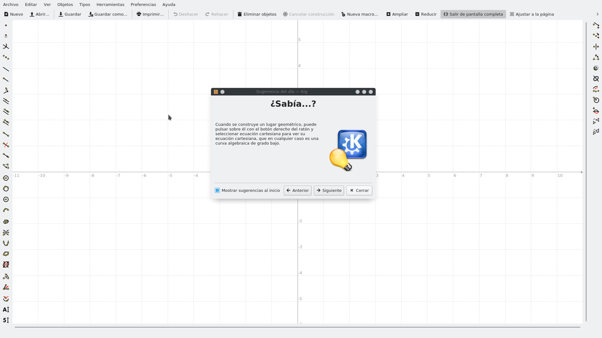
Task: Toggle Salir de pantalla completa
Action: click(x=473, y=14)
